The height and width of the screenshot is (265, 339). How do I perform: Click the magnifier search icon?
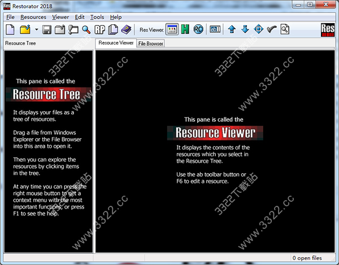[86, 29]
